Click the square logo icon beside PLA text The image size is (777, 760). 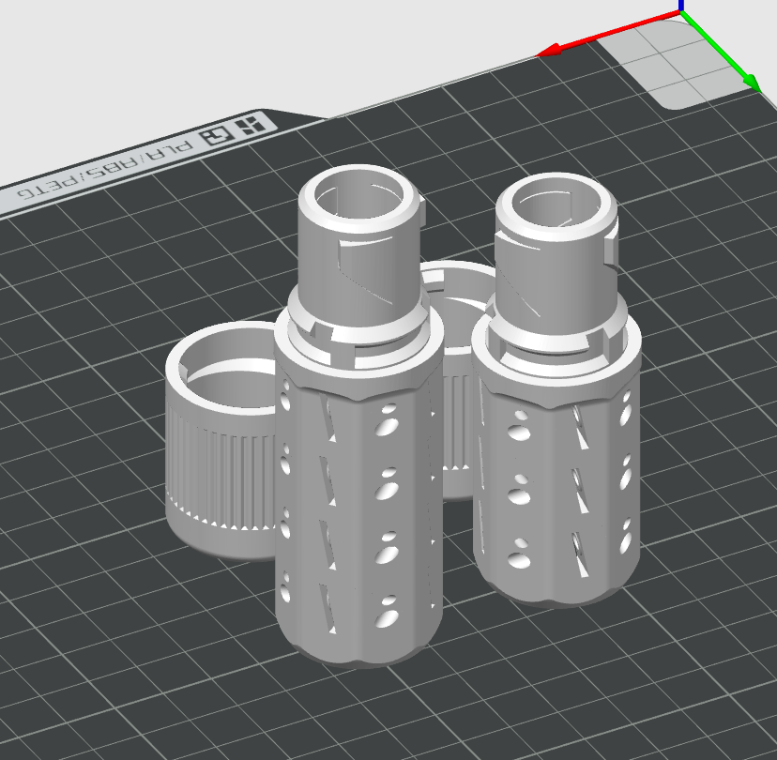[x=218, y=135]
